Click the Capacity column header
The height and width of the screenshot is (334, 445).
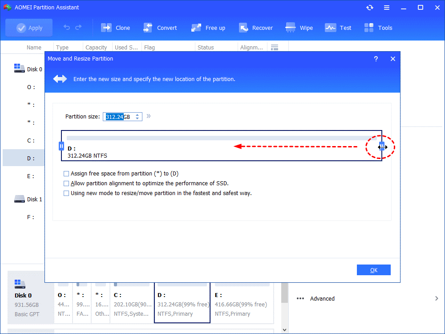pos(96,48)
